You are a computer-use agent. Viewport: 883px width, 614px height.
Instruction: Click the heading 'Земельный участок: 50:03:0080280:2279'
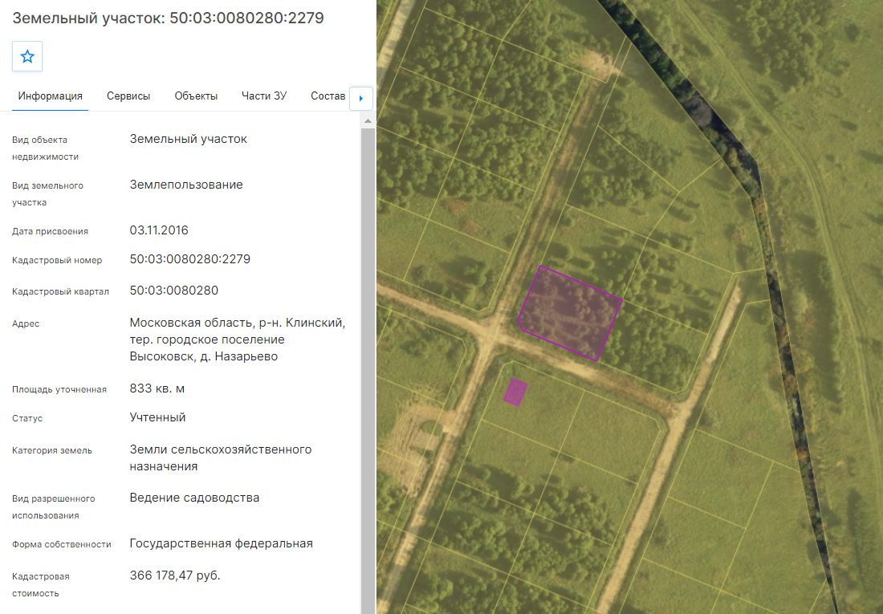coord(168,18)
